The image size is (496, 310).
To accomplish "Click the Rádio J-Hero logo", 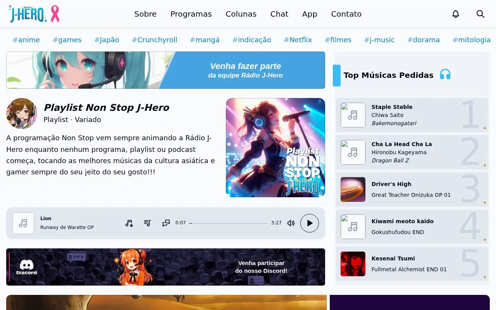I will pyautogui.click(x=28, y=14).
